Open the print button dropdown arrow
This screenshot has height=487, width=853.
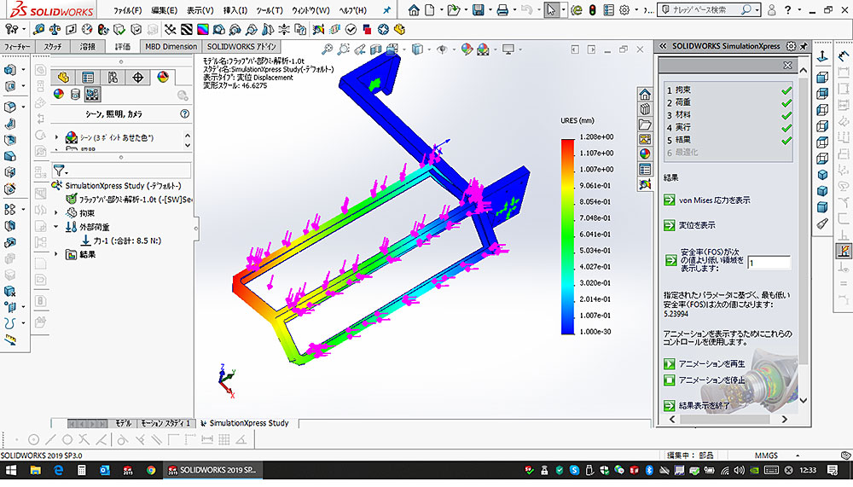click(x=514, y=9)
